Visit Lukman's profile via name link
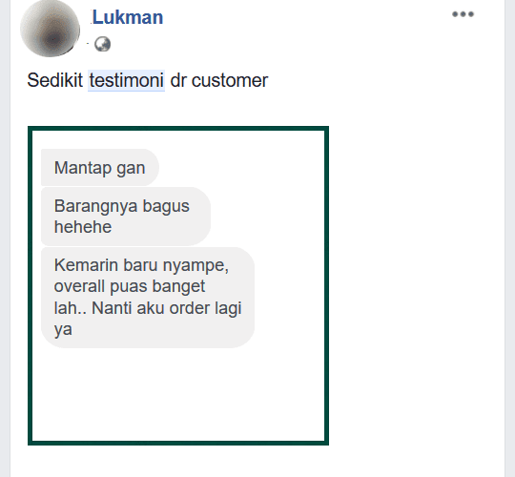 (128, 17)
